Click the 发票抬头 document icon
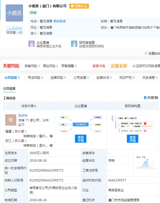 (x=146, y=53)
